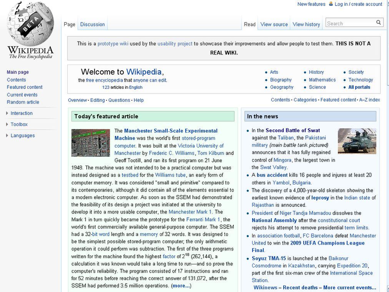The width and height of the screenshot is (389, 292).
Task: Open the Society portal
Action: click(356, 72)
